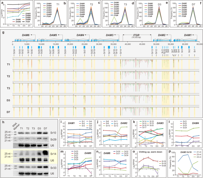Click the U6 label beneath the Sr29 blot
Viewport: 203px width, 178px height.
tap(52, 145)
